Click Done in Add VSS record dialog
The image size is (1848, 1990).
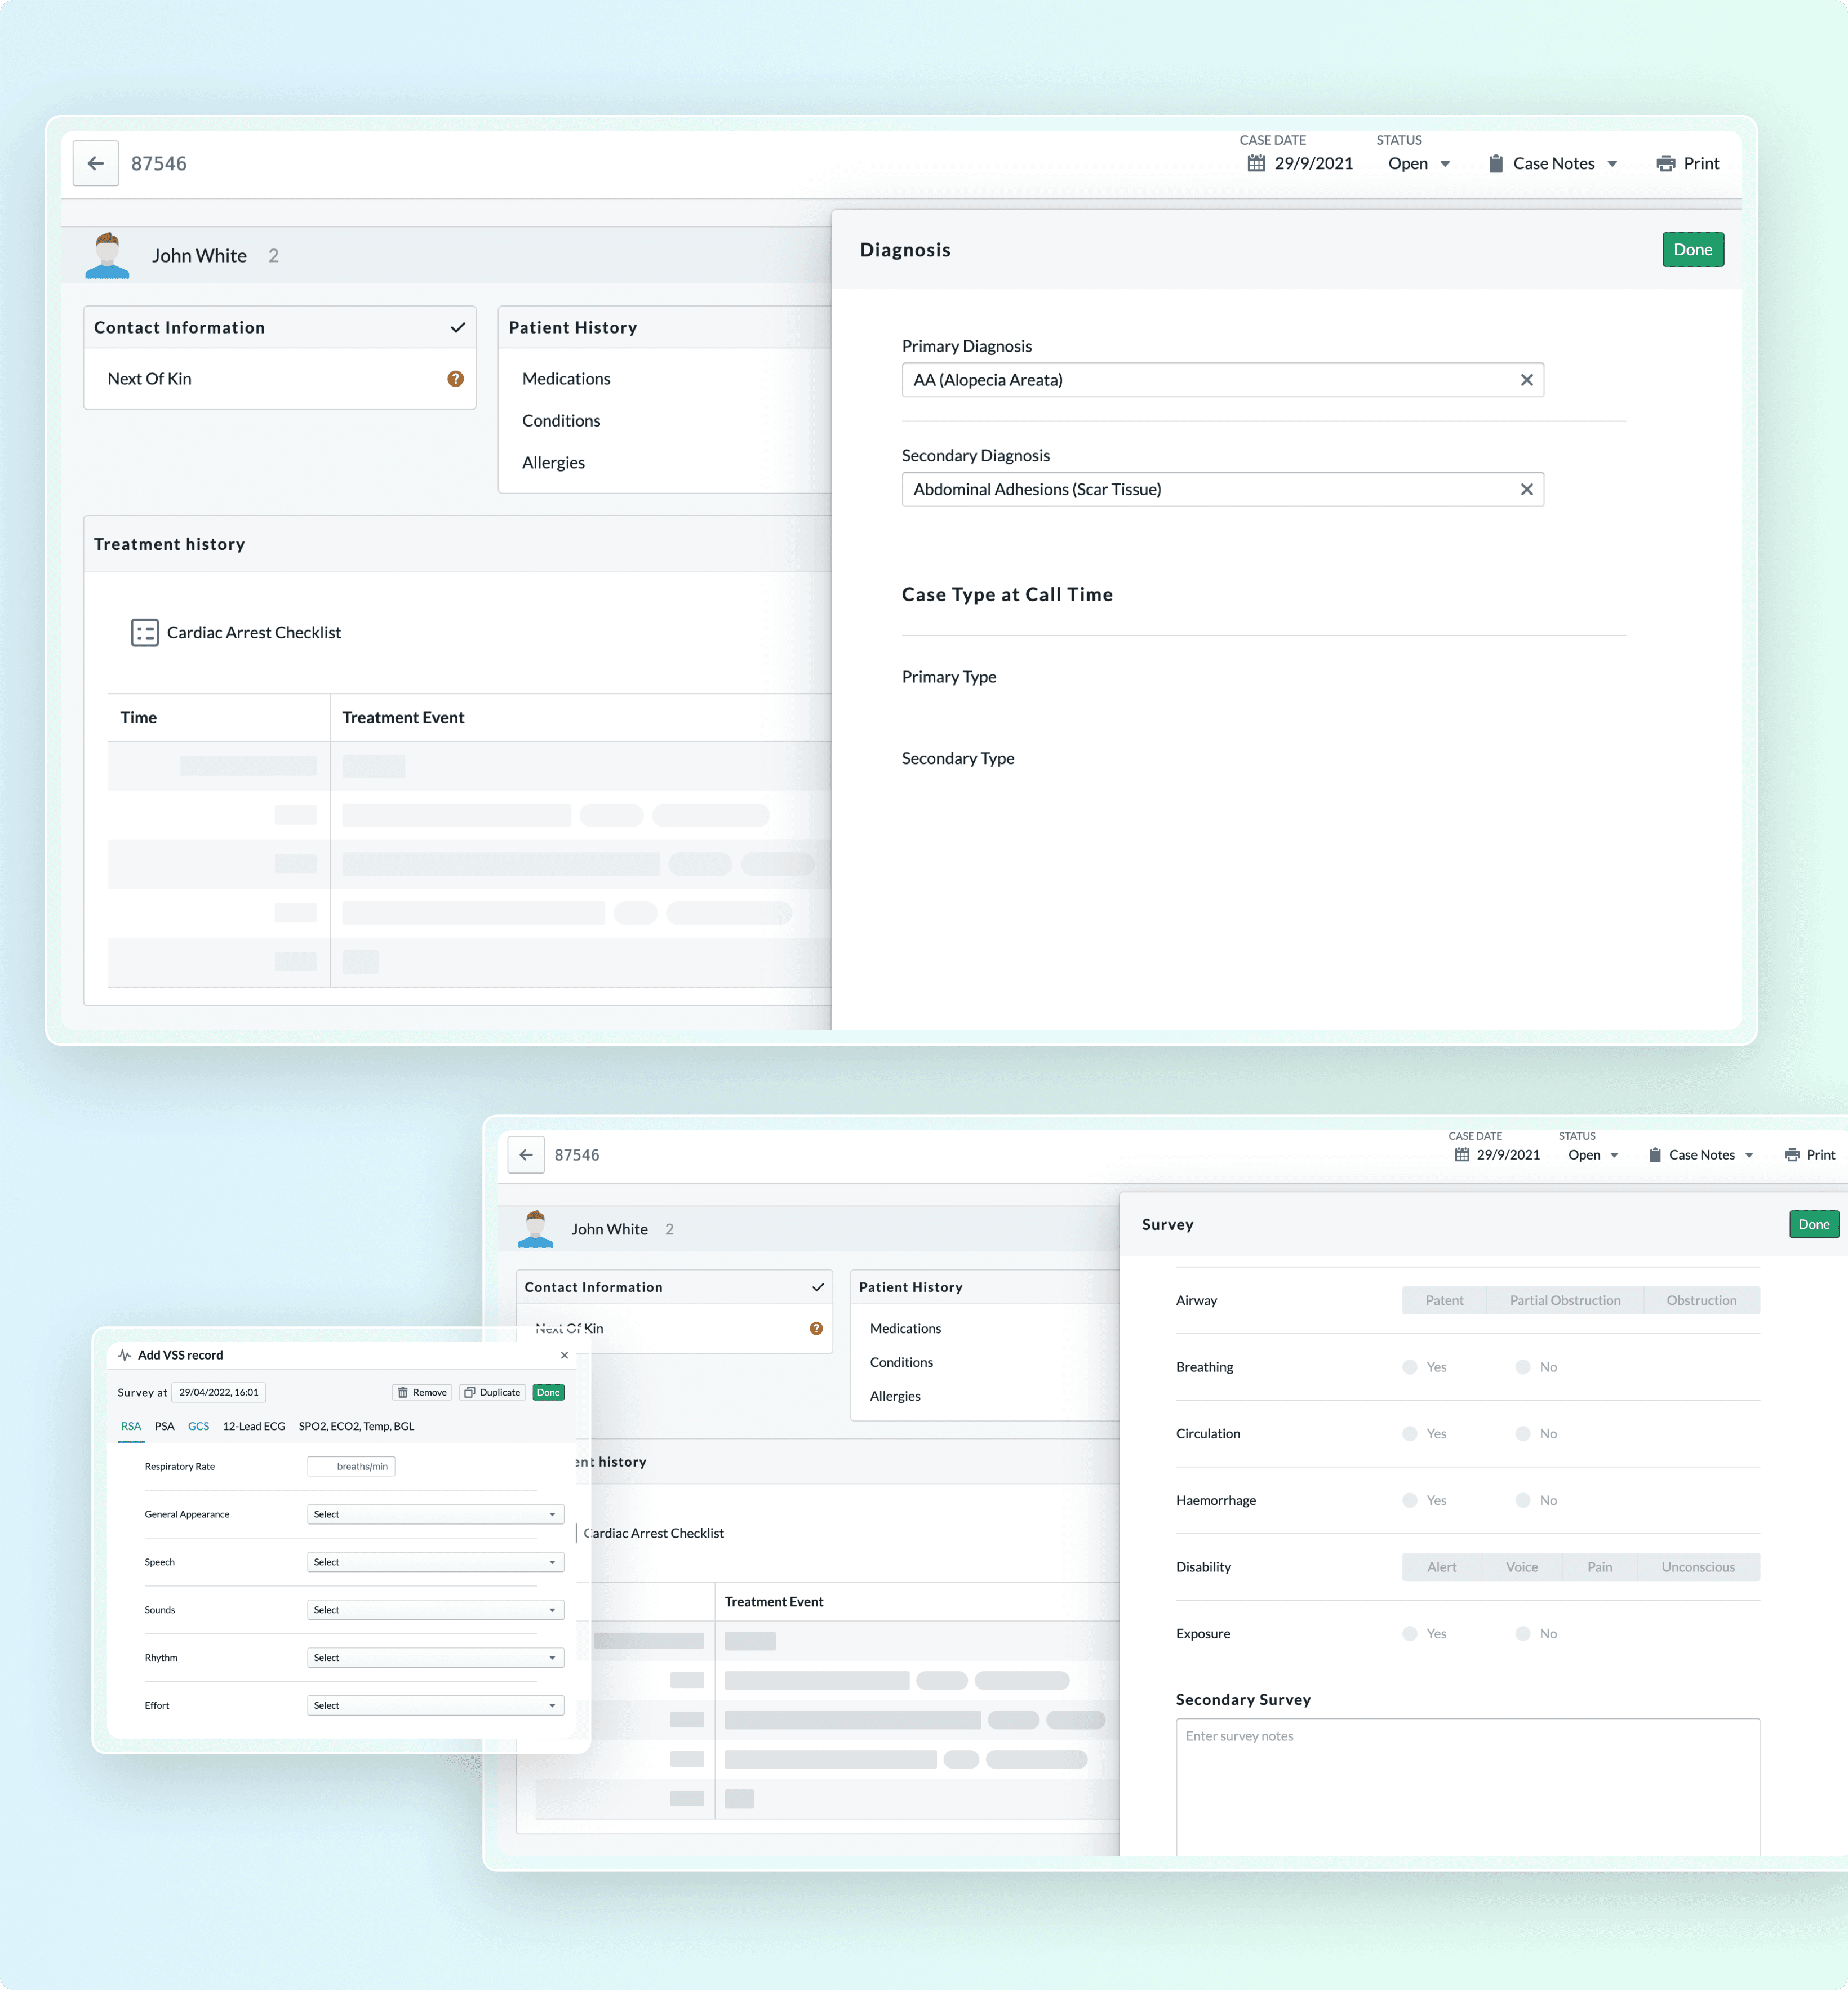click(x=548, y=1392)
